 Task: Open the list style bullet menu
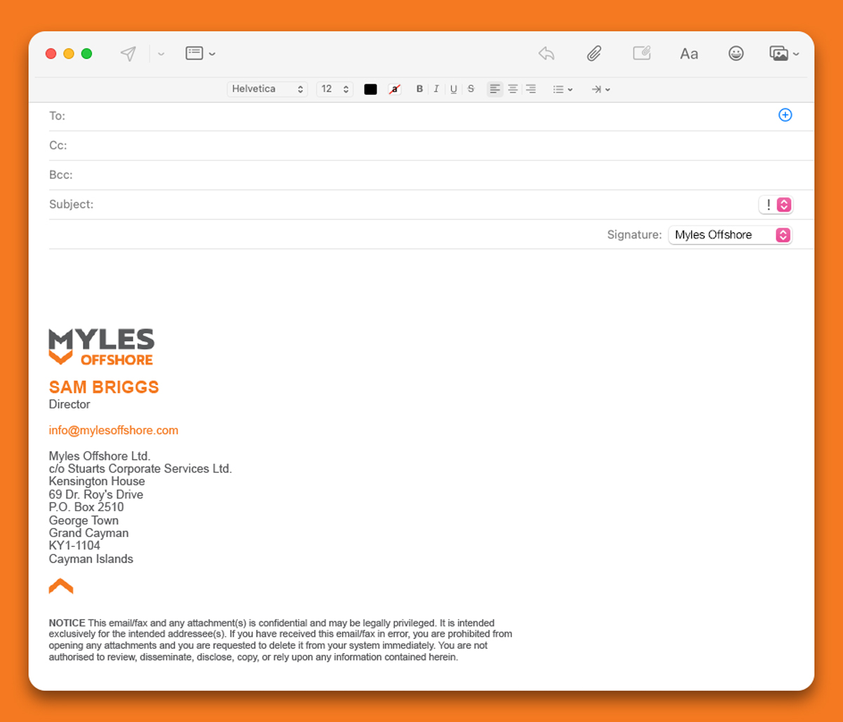pyautogui.click(x=562, y=89)
